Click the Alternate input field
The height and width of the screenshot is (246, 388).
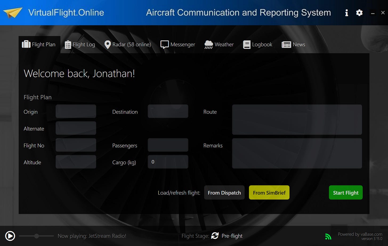(76, 128)
